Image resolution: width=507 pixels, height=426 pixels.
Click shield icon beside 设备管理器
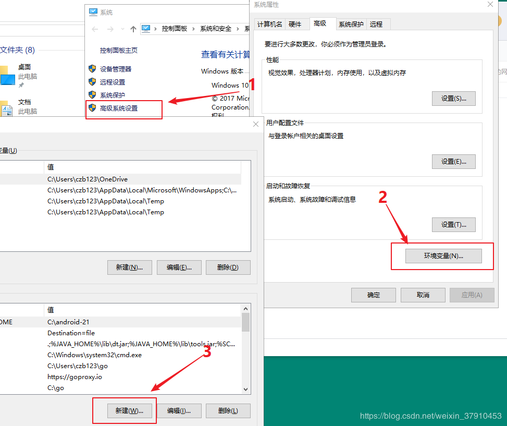pyautogui.click(x=92, y=69)
